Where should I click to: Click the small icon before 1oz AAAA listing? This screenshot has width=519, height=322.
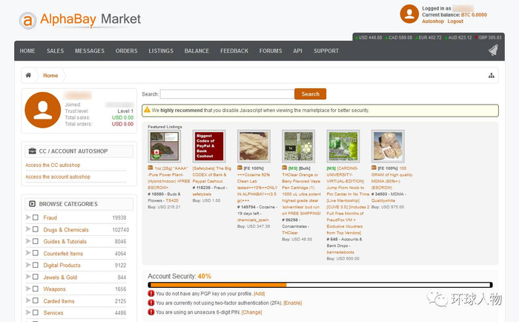click(151, 168)
